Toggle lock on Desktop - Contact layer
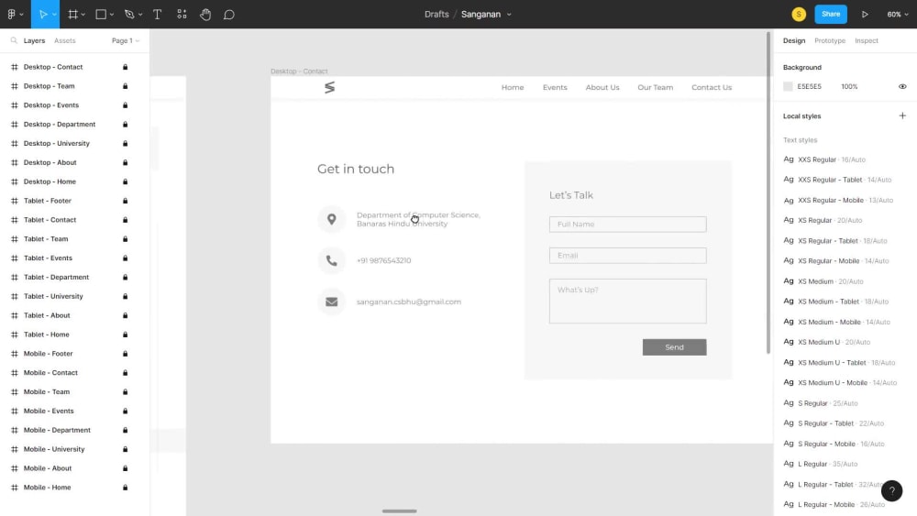Screen dimensions: 917x516 point(125,67)
